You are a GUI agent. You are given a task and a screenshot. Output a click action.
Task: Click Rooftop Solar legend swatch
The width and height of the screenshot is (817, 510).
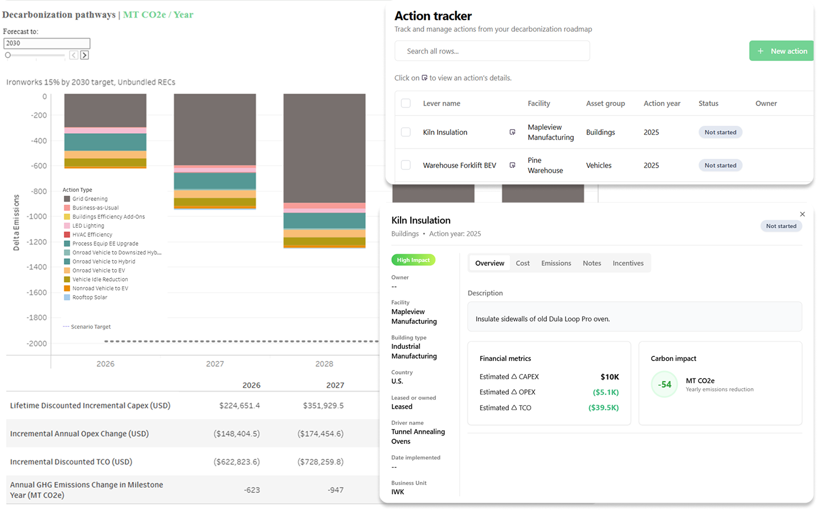point(67,297)
